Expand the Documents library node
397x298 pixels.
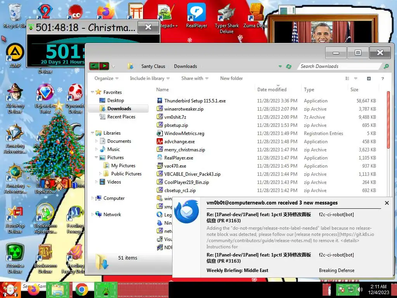coord(97,141)
